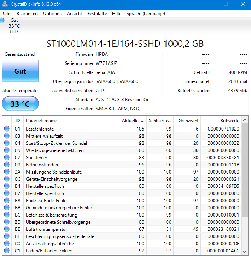Click the Übertragungsmodus field SATA/600

pyautogui.click(x=129, y=81)
